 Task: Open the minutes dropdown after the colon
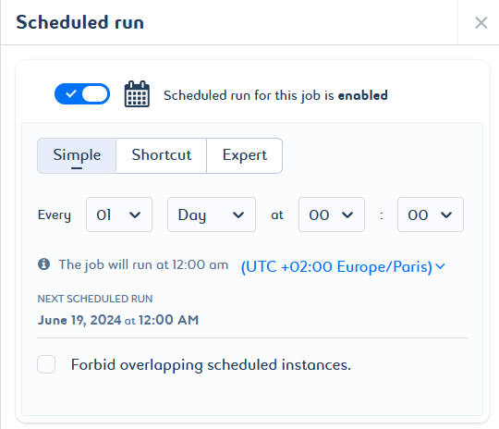431,214
